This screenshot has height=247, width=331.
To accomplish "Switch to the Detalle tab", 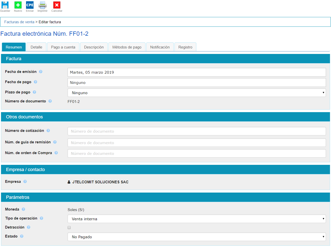I will 36,47.
